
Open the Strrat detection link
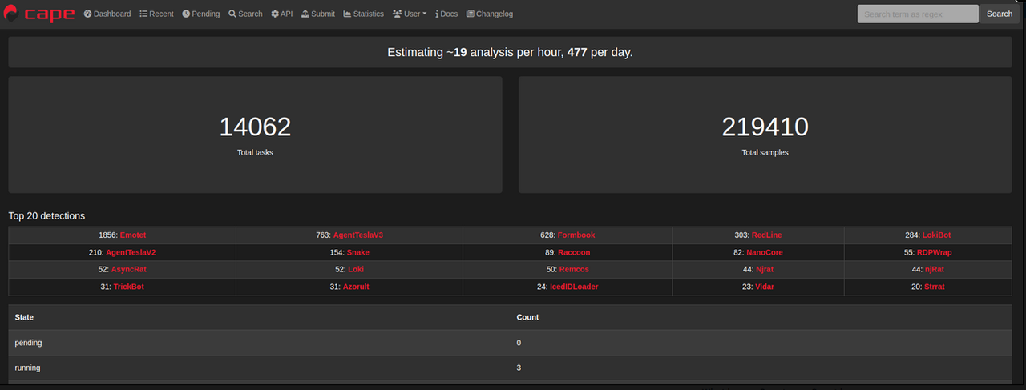(x=935, y=287)
